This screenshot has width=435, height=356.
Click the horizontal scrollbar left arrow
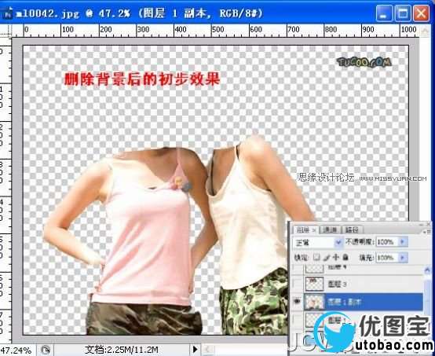click(x=209, y=349)
